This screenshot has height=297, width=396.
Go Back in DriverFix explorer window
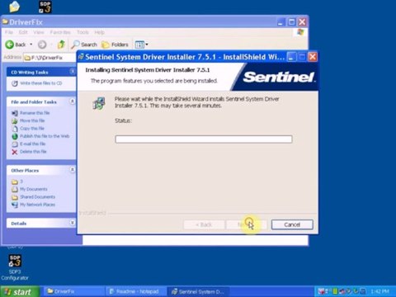tap(16, 45)
